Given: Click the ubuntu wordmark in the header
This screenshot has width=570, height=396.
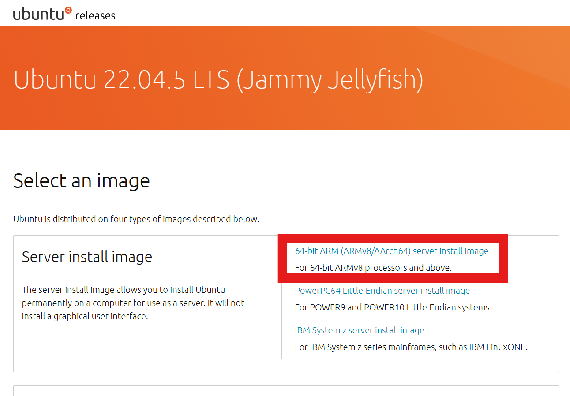Looking at the screenshot, I should click(x=39, y=15).
